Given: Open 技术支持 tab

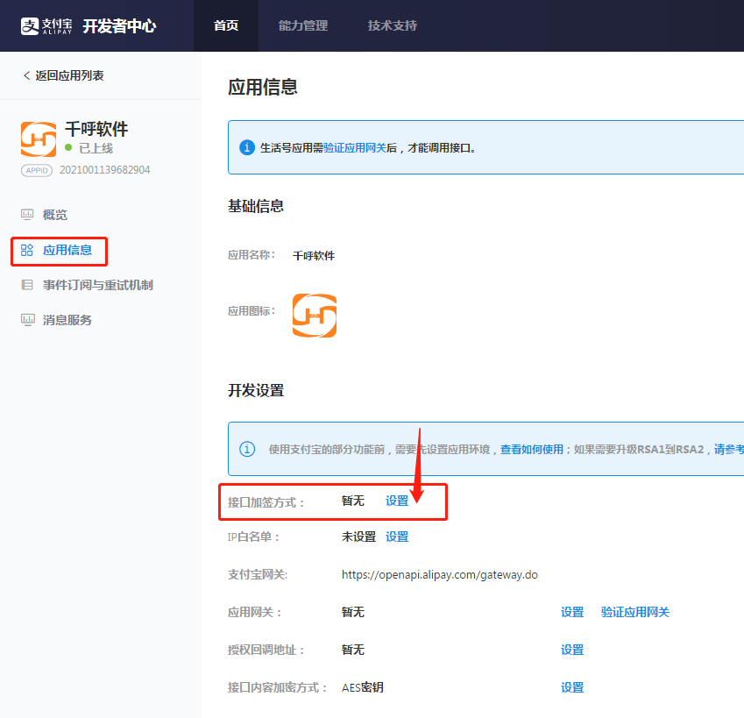Looking at the screenshot, I should click(x=392, y=25).
